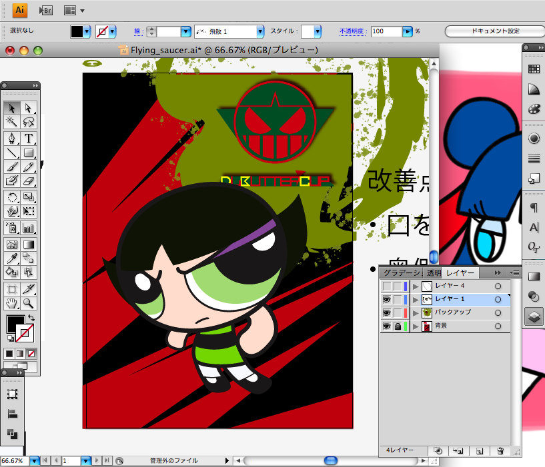This screenshot has width=545, height=467.
Task: Open スタイル style dropdown
Action: click(x=318, y=31)
